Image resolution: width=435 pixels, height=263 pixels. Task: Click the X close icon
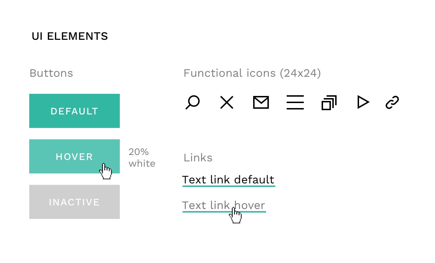pyautogui.click(x=226, y=102)
